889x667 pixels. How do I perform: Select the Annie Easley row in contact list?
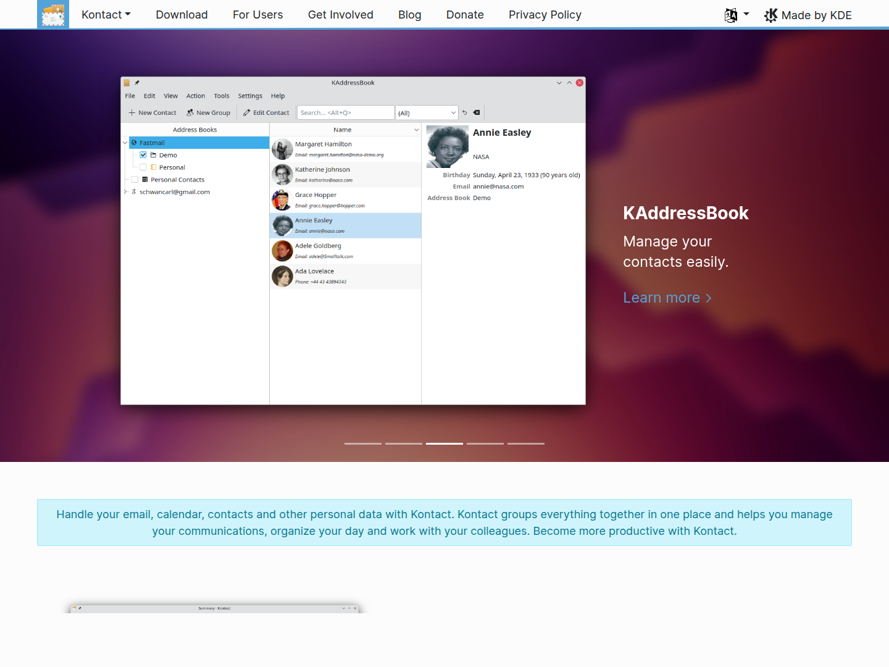tap(346, 225)
